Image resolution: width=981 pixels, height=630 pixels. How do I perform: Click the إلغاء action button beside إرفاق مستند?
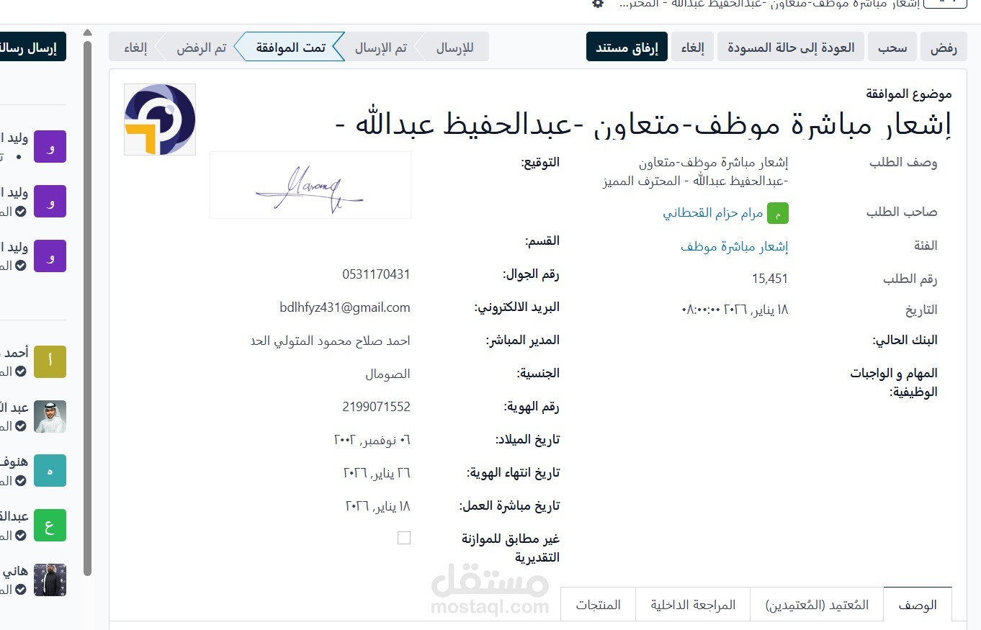coord(693,47)
